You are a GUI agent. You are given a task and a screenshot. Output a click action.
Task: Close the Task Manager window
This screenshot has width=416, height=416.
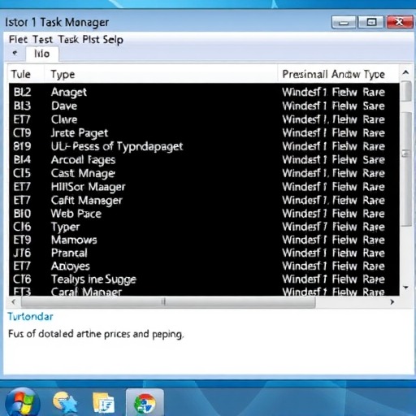click(399, 22)
